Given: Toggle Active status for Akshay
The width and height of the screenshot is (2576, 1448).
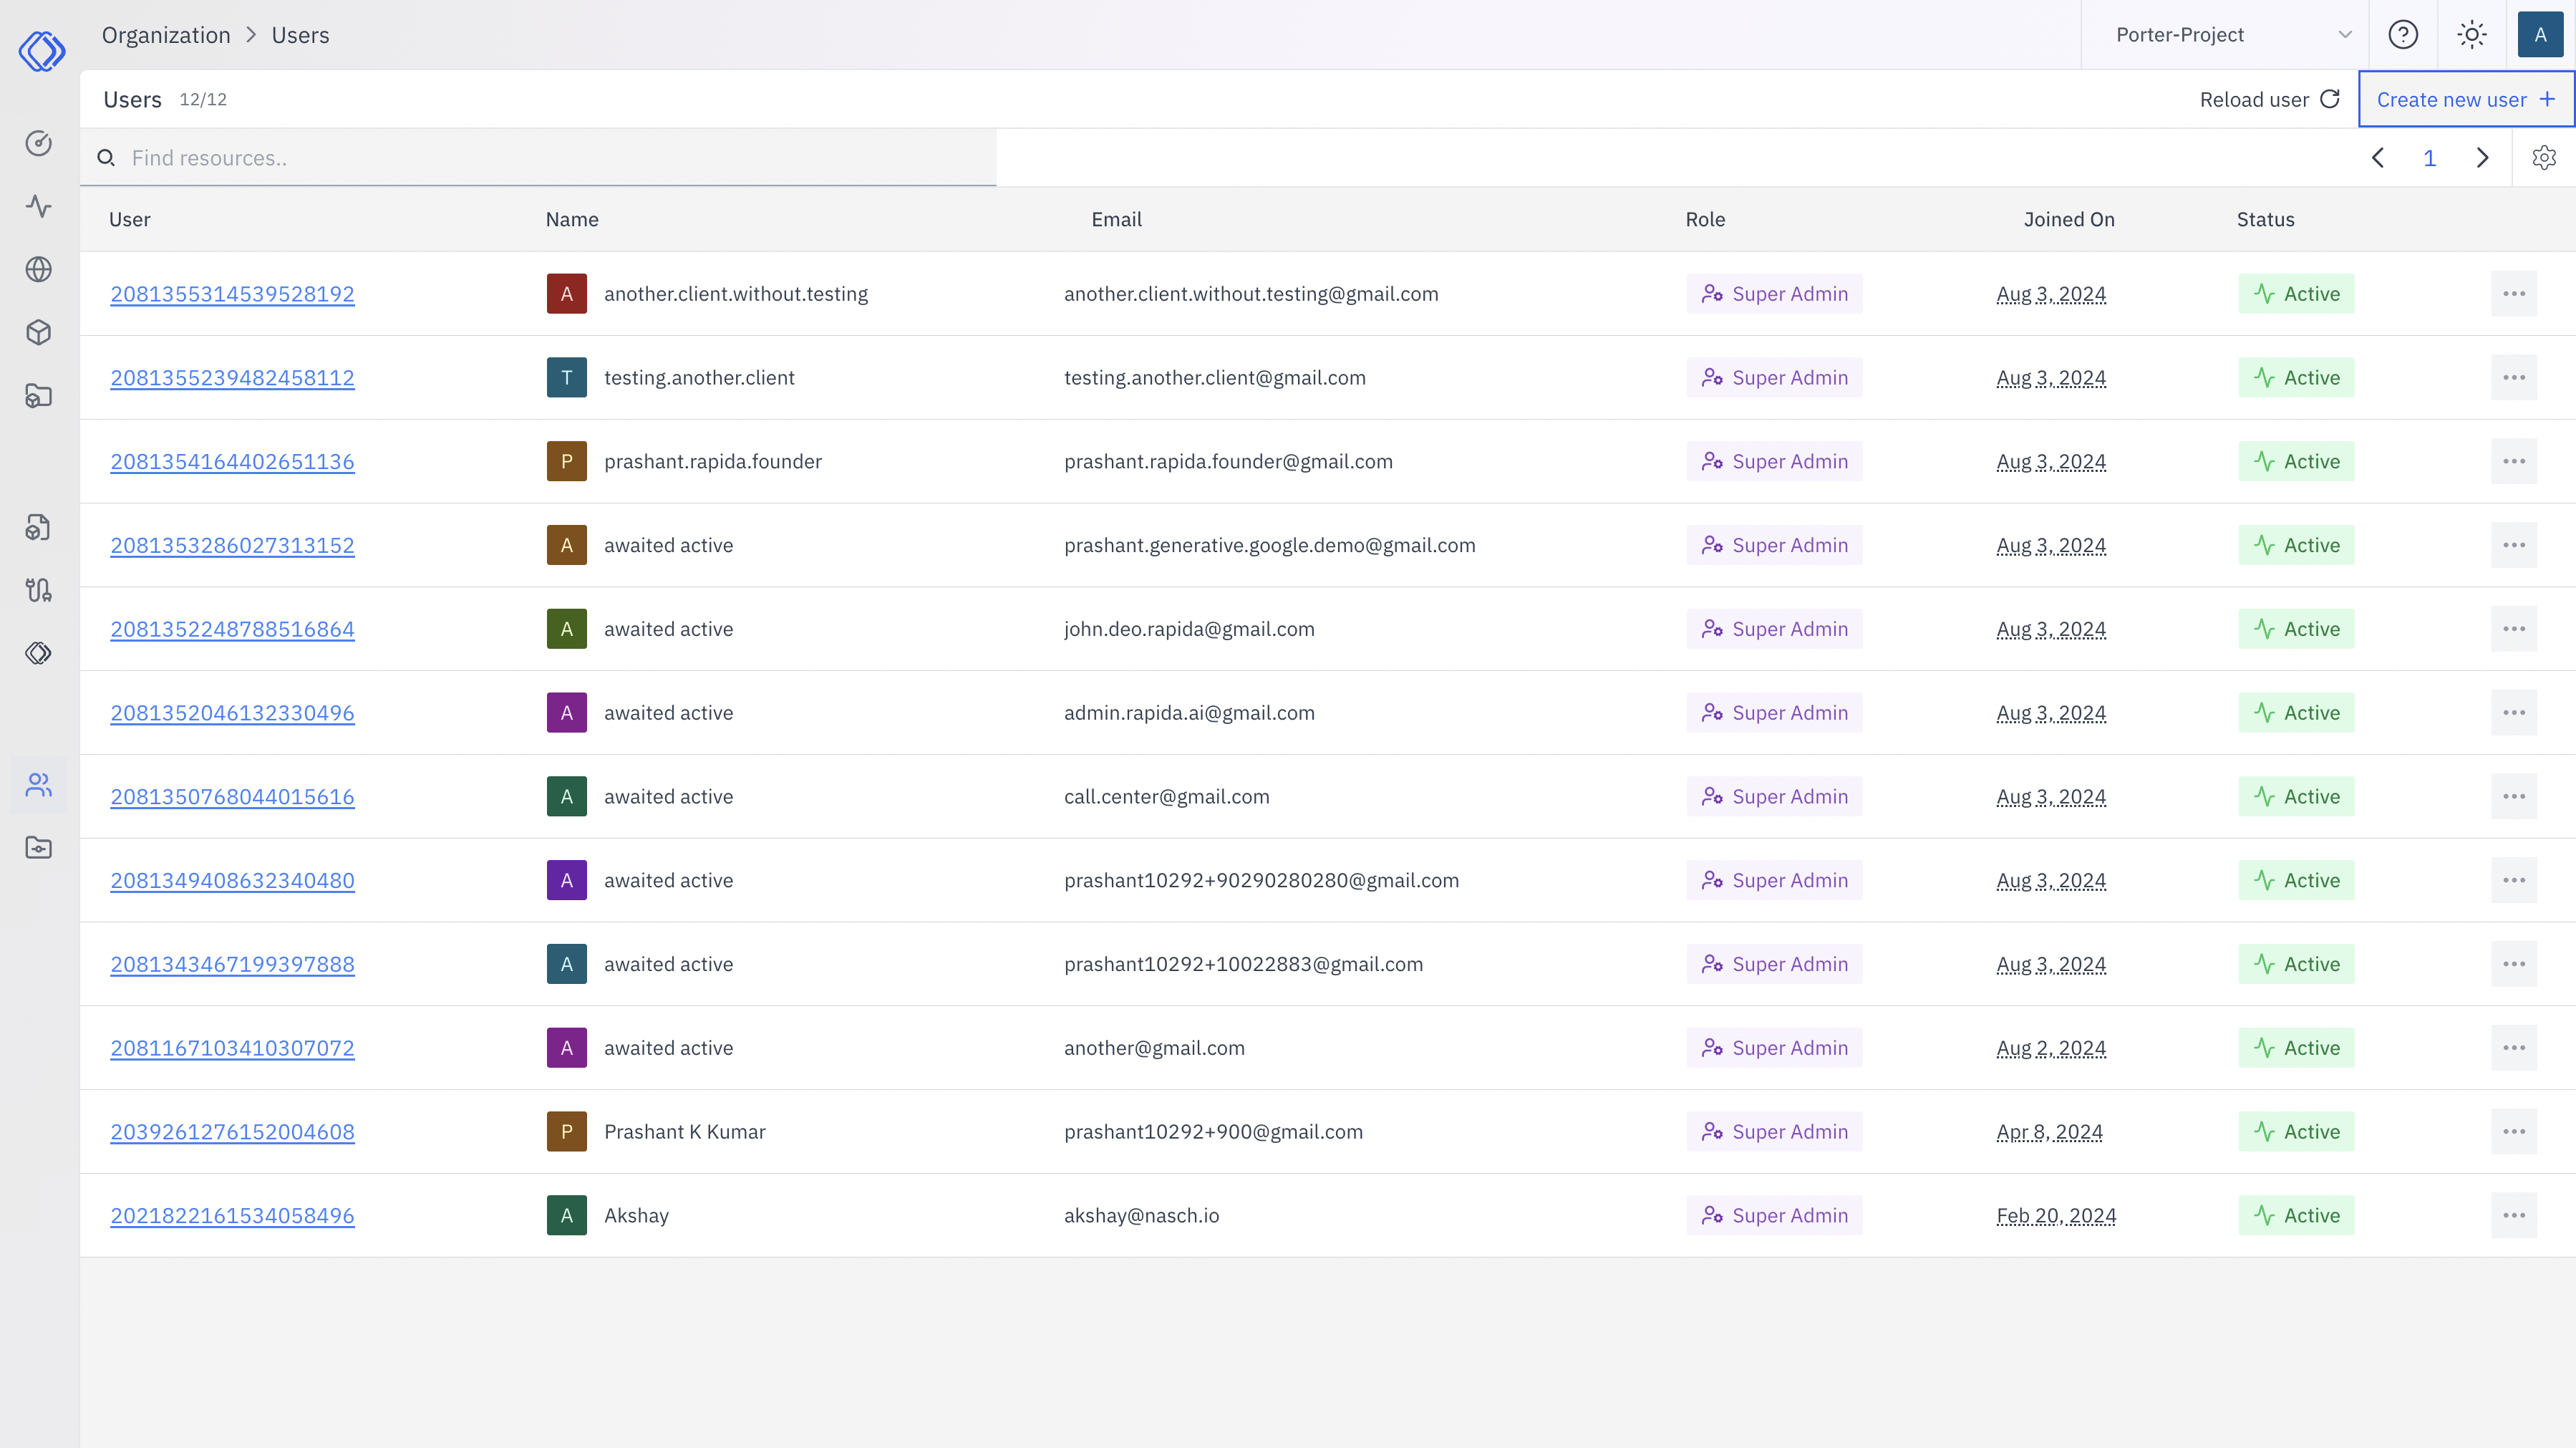Looking at the screenshot, I should click(x=2296, y=1215).
